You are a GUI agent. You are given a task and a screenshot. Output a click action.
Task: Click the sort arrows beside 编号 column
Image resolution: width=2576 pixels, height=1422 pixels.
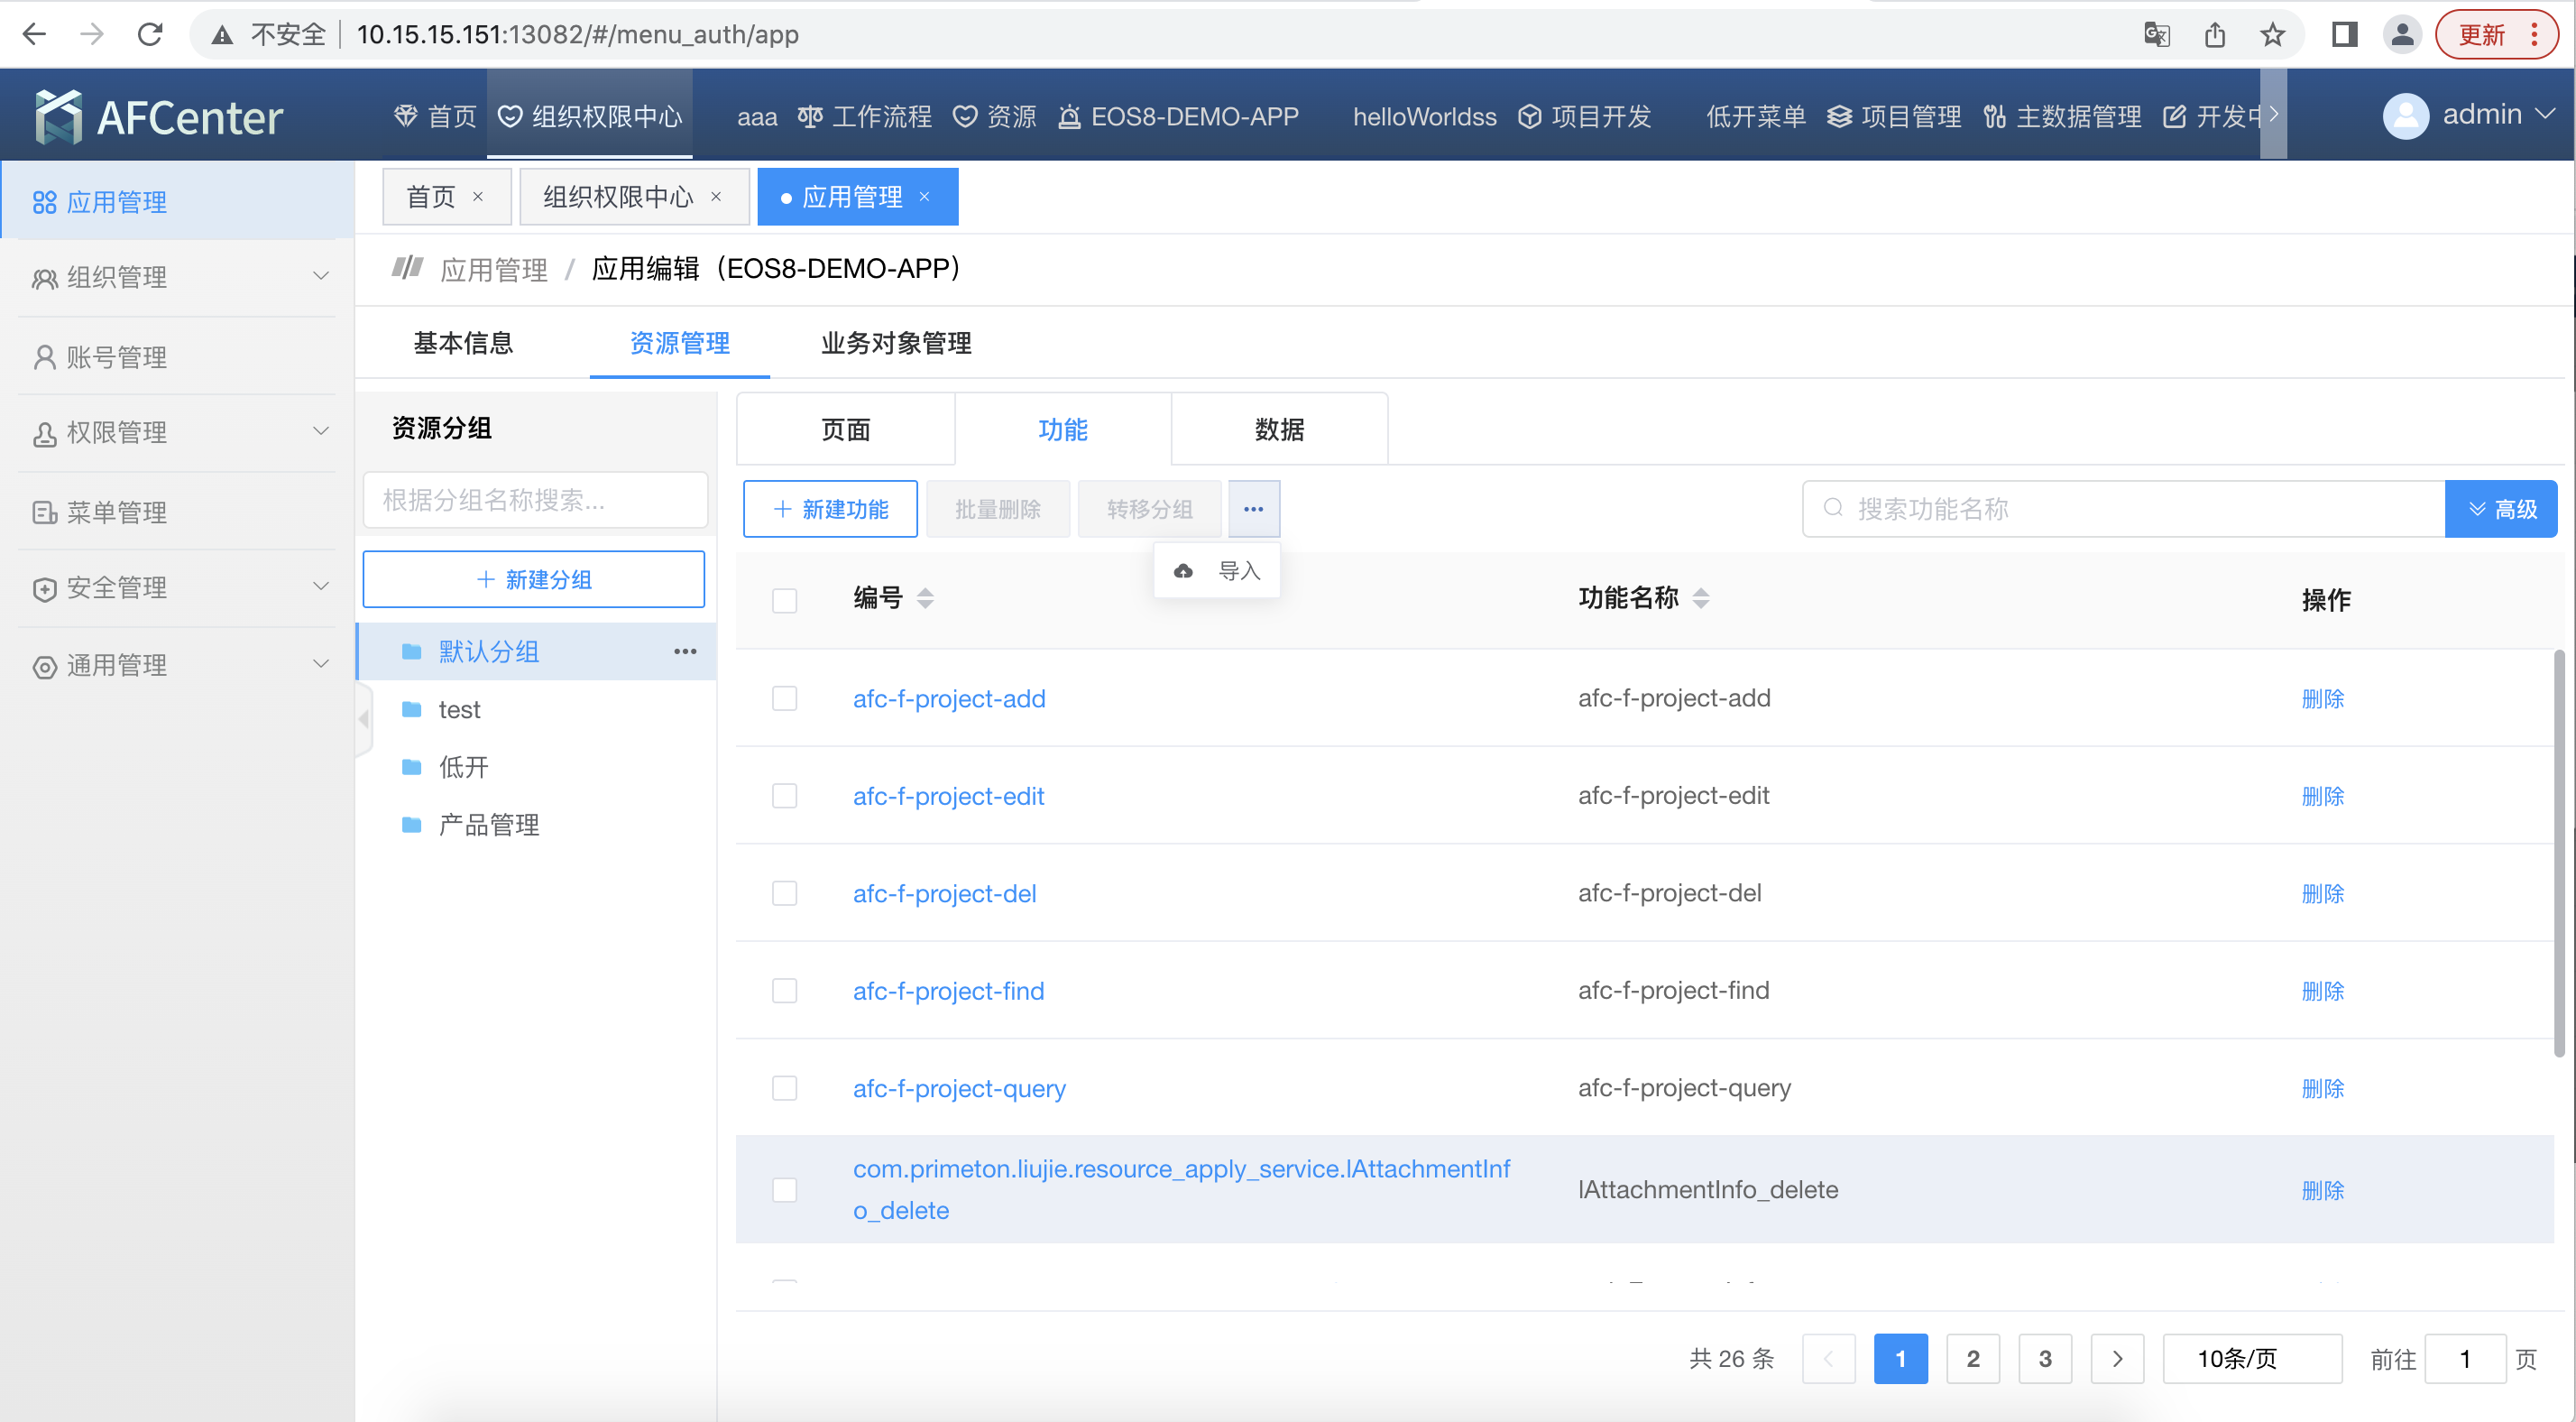pyautogui.click(x=925, y=598)
